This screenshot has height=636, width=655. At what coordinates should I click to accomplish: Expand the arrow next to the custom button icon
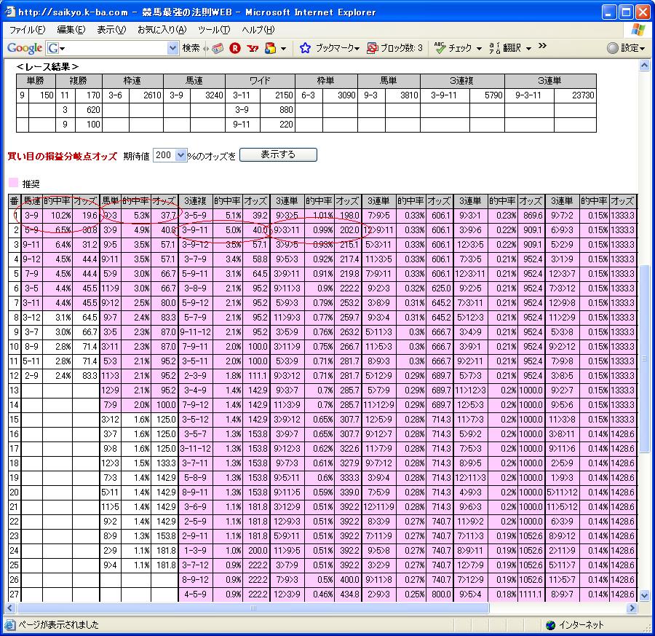pyautogui.click(x=284, y=49)
